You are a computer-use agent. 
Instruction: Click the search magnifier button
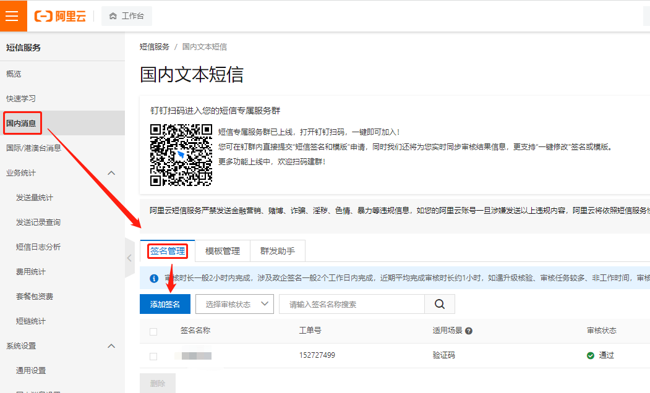(x=440, y=304)
